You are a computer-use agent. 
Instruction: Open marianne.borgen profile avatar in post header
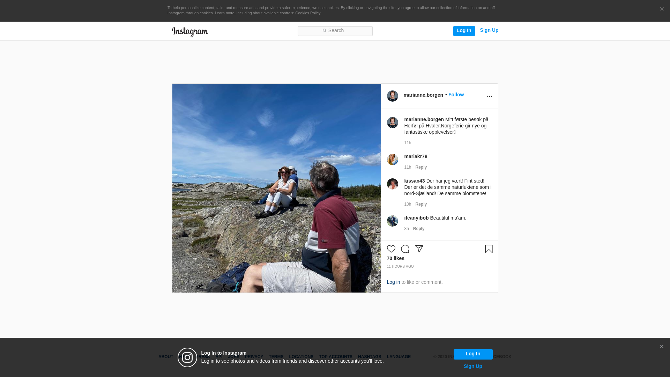point(392,96)
